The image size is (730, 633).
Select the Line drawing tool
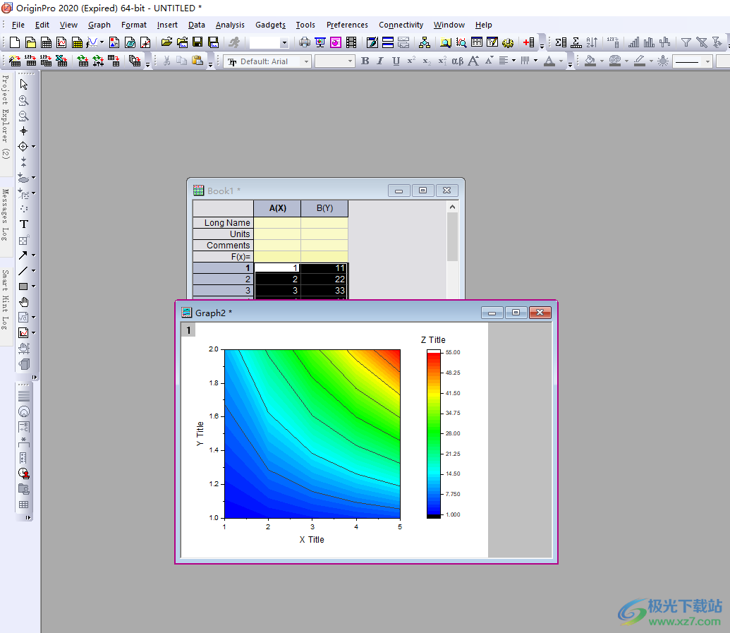click(x=23, y=270)
